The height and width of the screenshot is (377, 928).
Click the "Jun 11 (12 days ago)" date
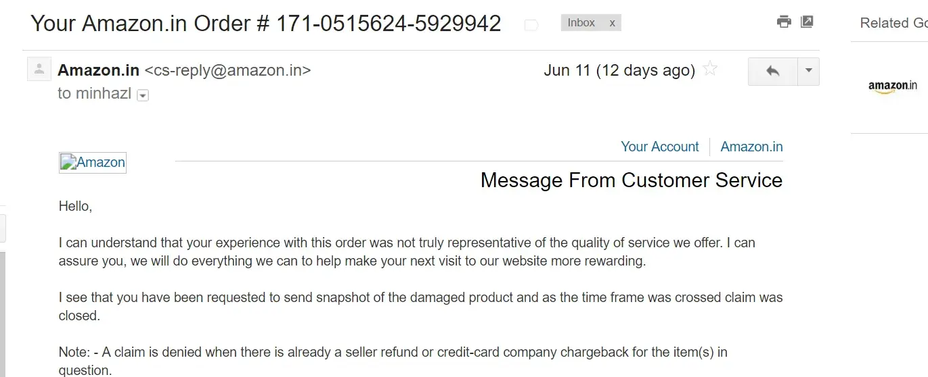(x=619, y=70)
